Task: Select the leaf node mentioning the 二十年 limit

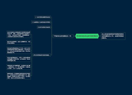Action: pos(19,34)
